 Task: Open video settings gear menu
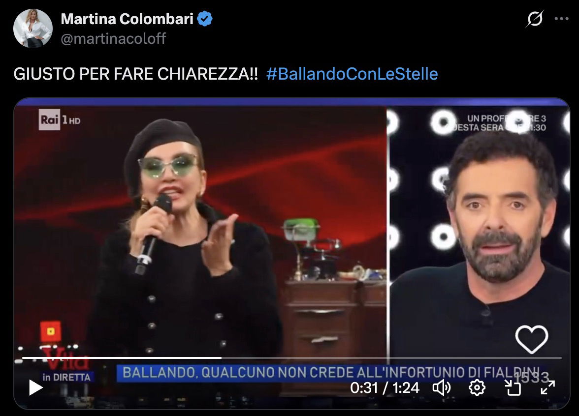(x=477, y=387)
